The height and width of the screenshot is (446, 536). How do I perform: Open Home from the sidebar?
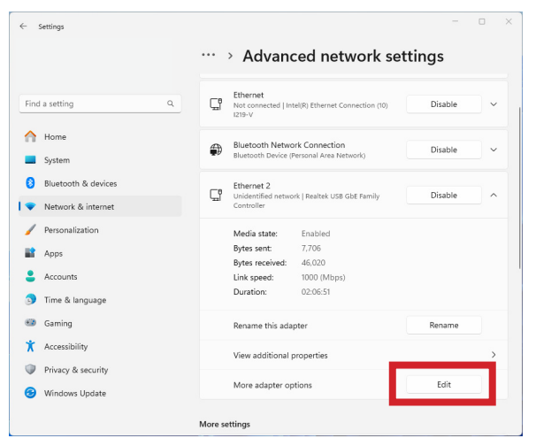click(100, 137)
